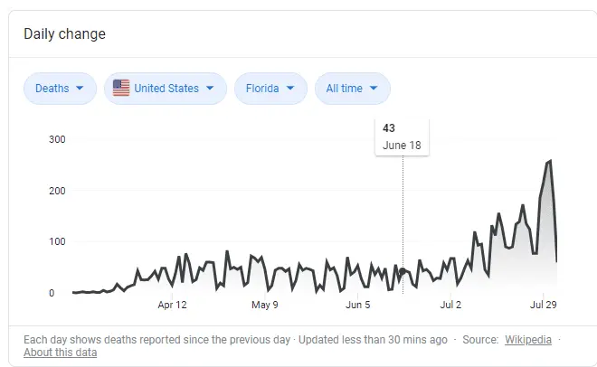Click the United States flag icon
This screenshot has height=367, width=597.
coord(121,88)
